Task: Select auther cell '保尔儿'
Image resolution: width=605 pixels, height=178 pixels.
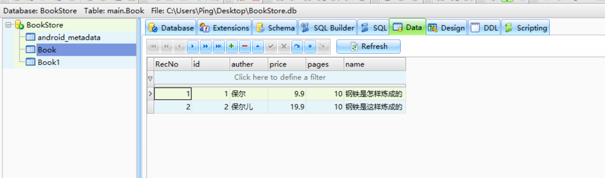Action: (x=249, y=107)
